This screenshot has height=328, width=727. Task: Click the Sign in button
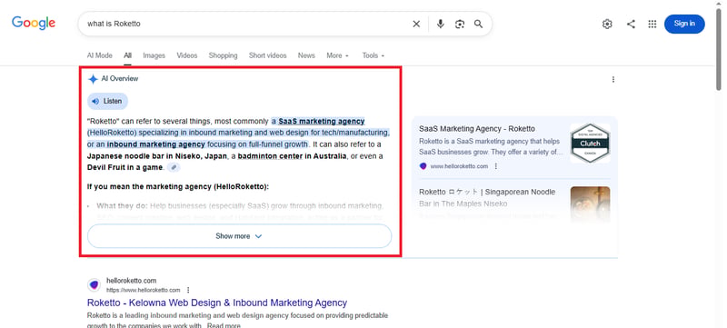point(684,25)
